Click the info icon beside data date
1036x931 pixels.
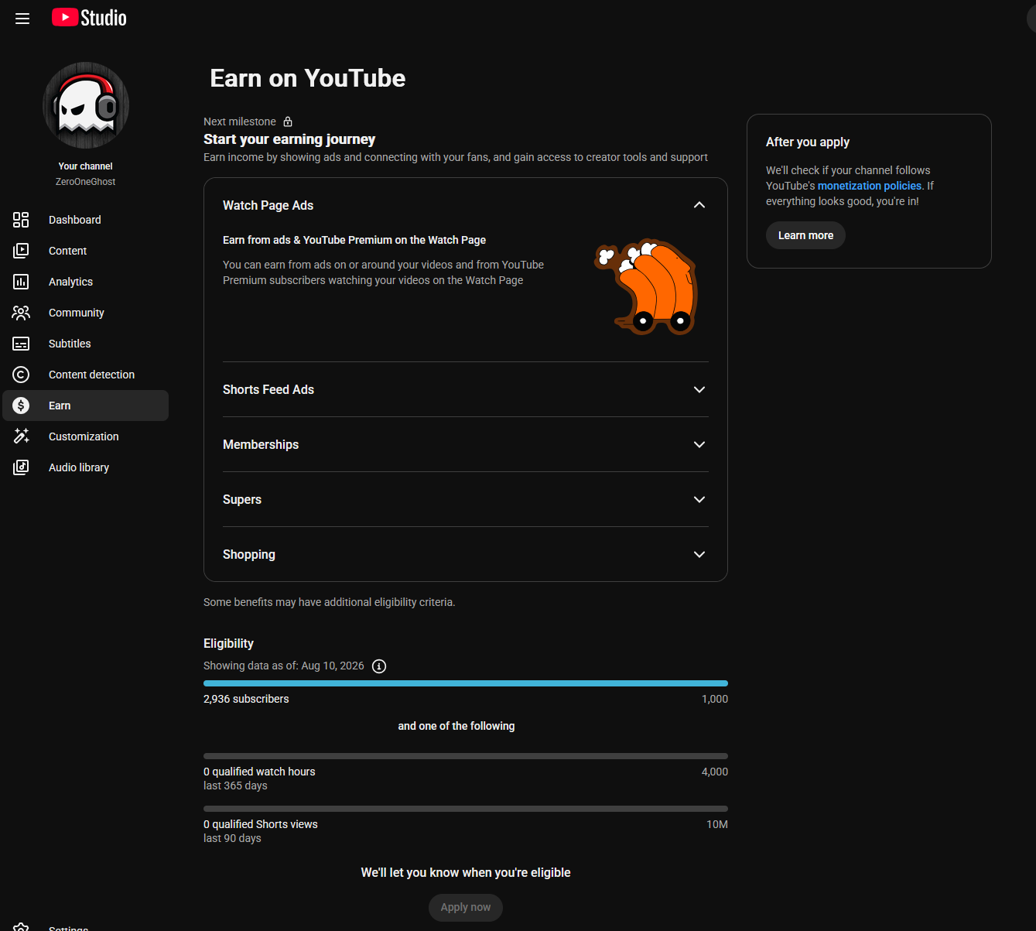tap(379, 666)
